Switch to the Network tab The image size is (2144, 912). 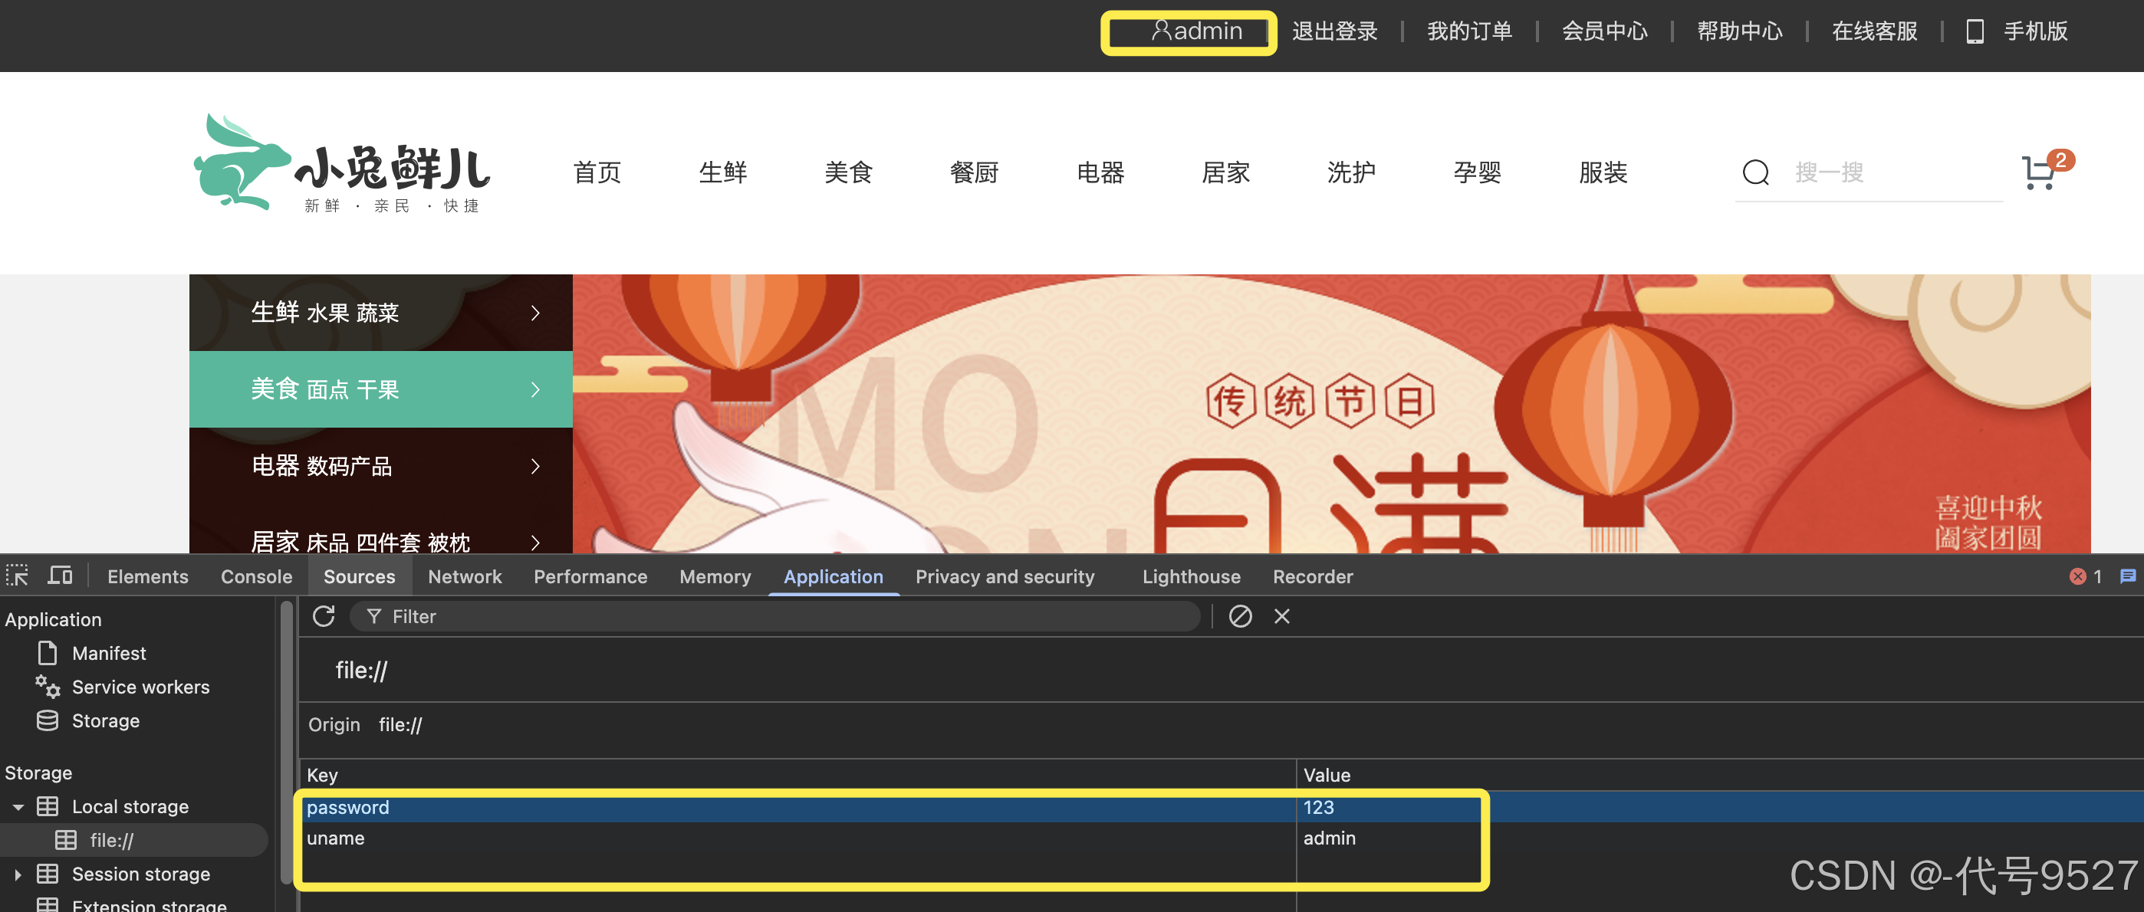(x=465, y=576)
